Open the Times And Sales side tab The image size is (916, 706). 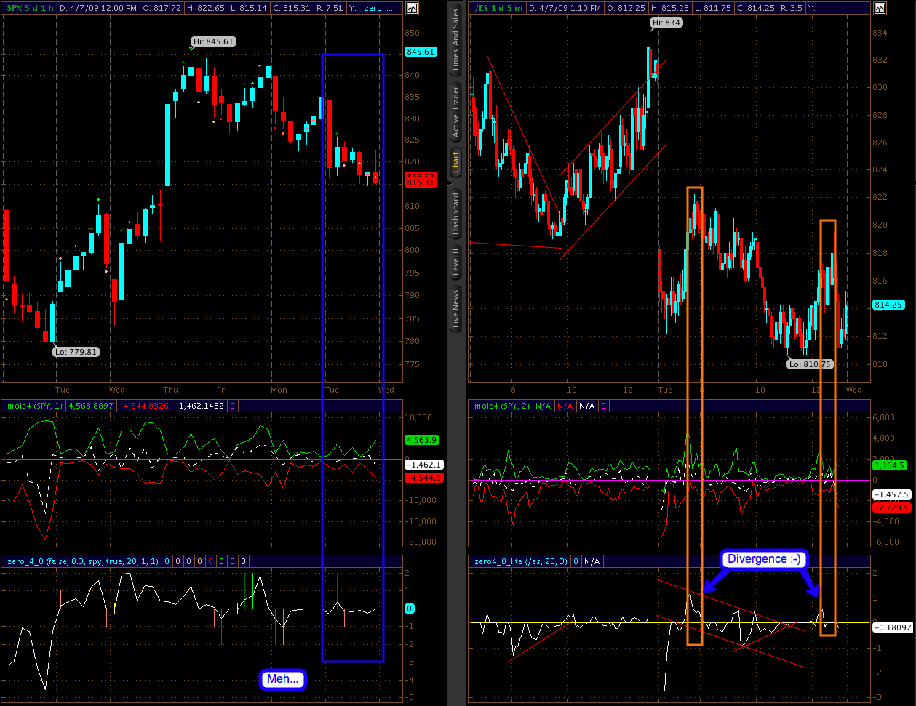455,41
